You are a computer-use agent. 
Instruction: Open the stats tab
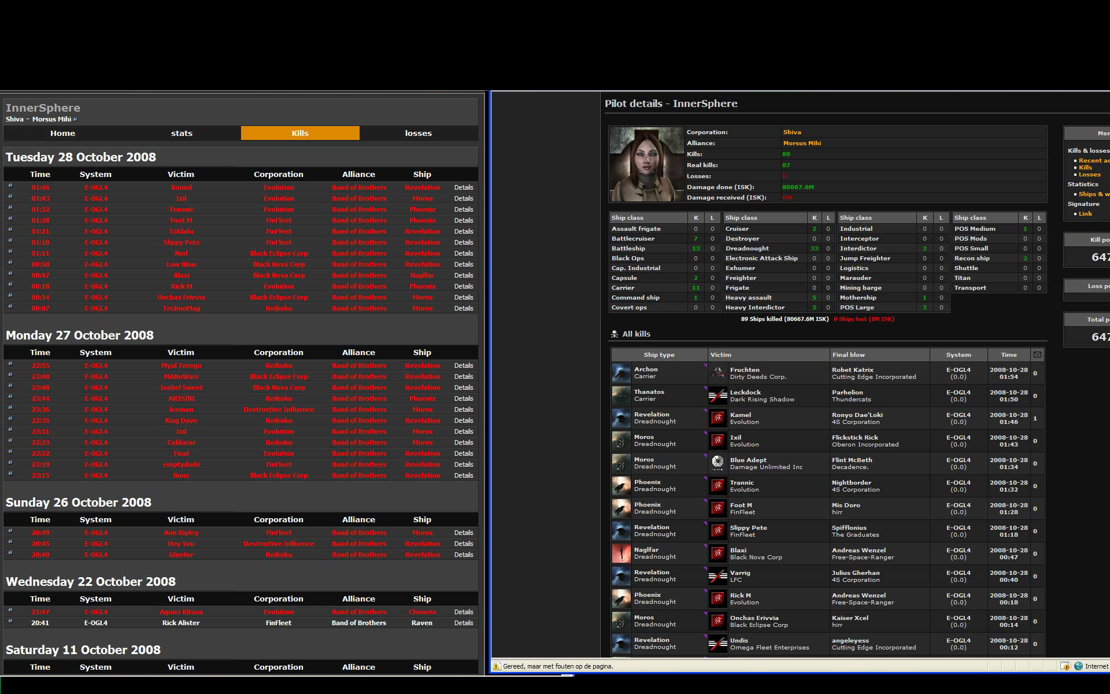click(x=182, y=133)
